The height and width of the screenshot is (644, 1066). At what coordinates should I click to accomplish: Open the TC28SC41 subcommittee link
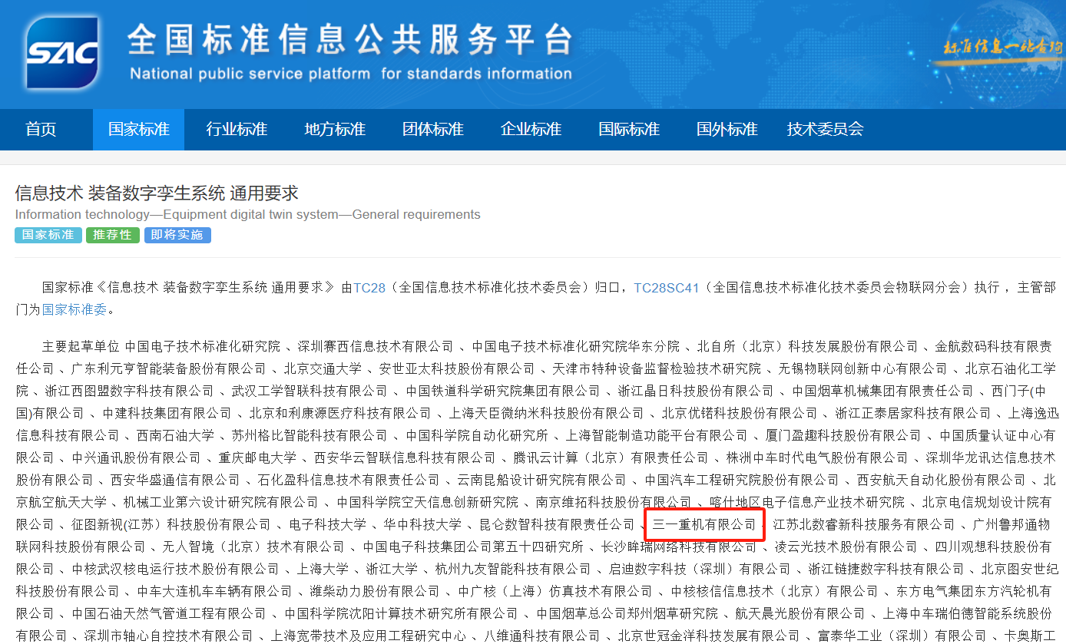coord(666,288)
